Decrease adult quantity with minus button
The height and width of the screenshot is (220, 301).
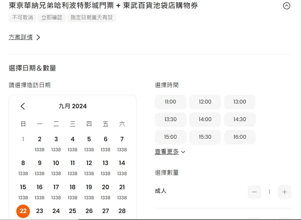coord(254,192)
